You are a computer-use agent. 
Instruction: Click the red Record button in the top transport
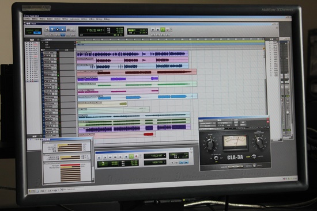pyautogui.click(x=167, y=30)
